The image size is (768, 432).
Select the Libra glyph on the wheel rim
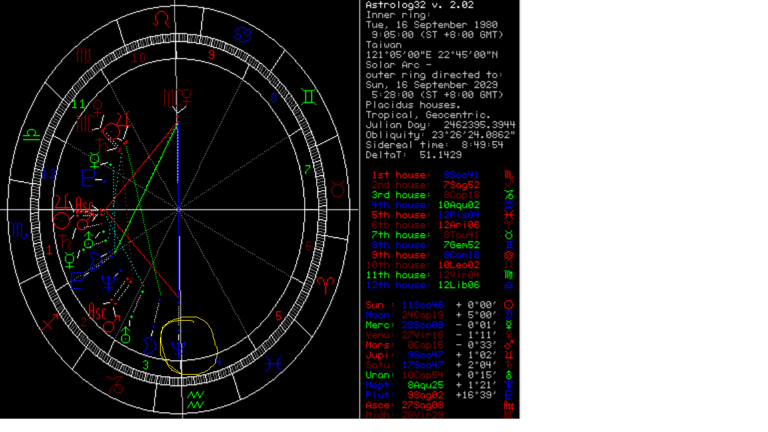click(31, 135)
